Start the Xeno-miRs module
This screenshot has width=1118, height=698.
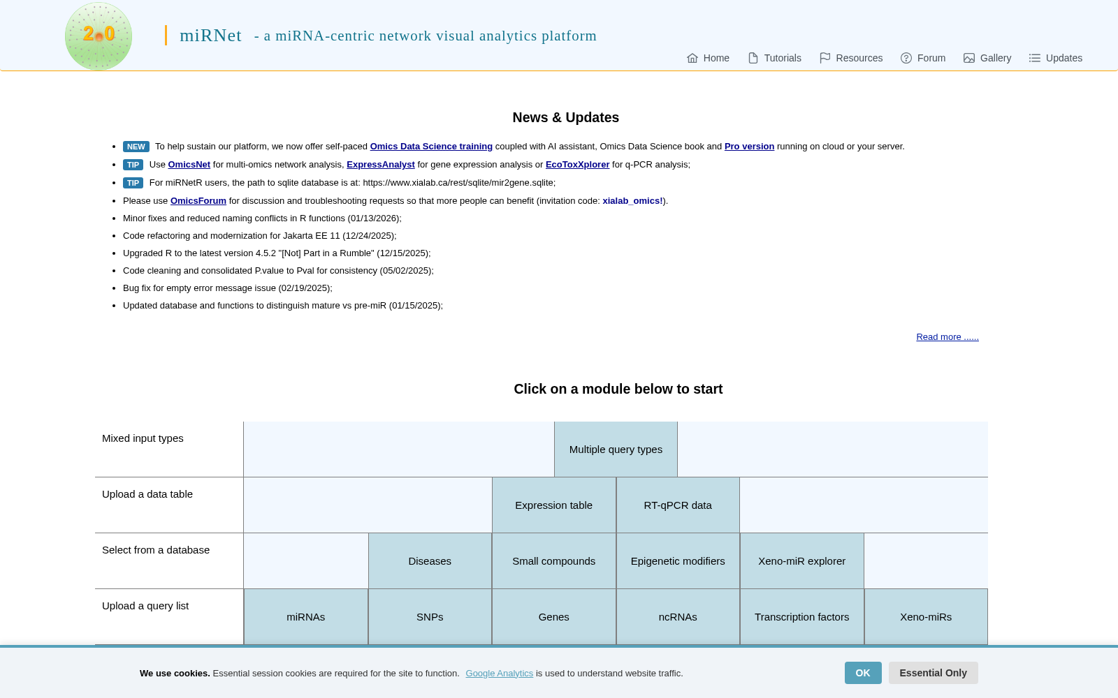(x=926, y=617)
